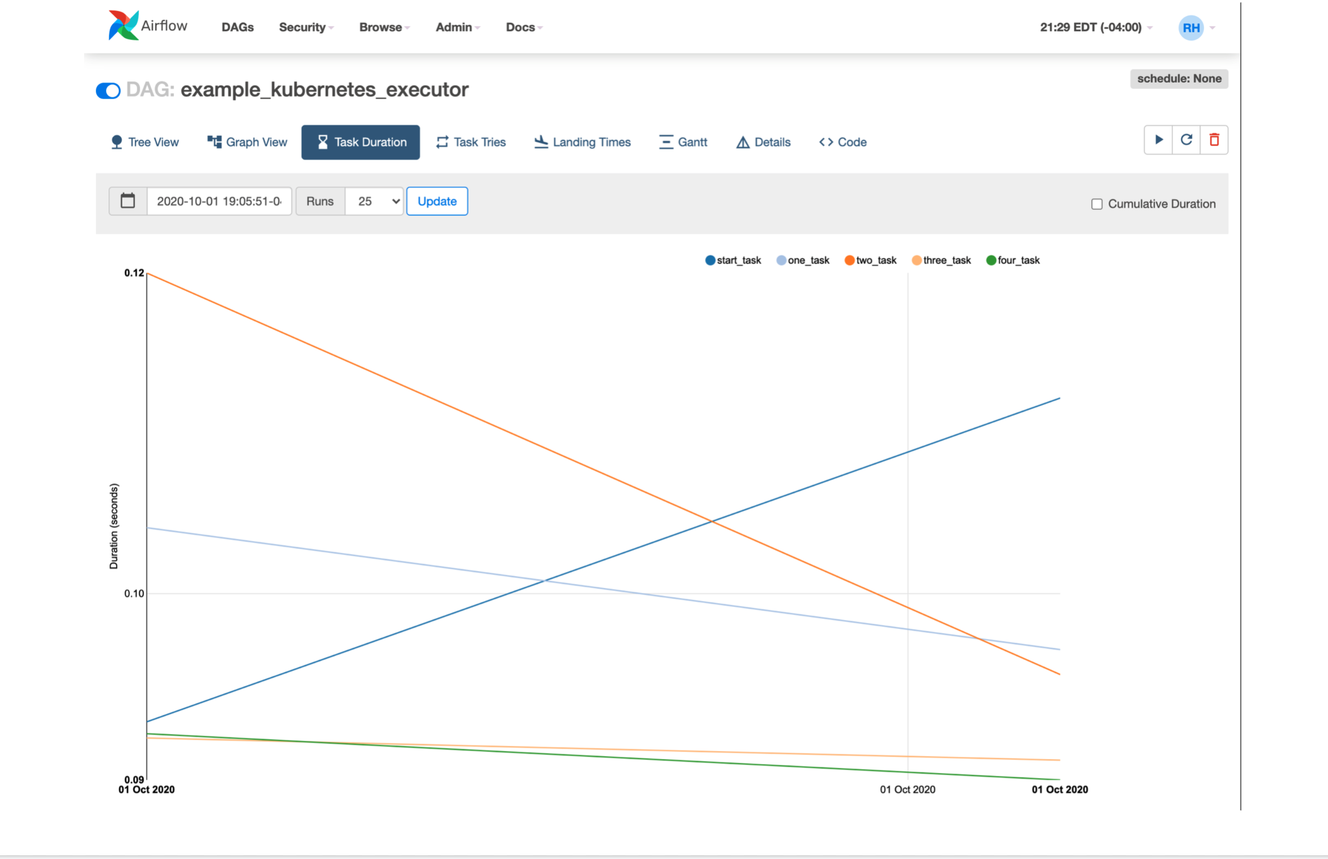
Task: Click the 0.12 y-axis label
Action: pos(134,273)
